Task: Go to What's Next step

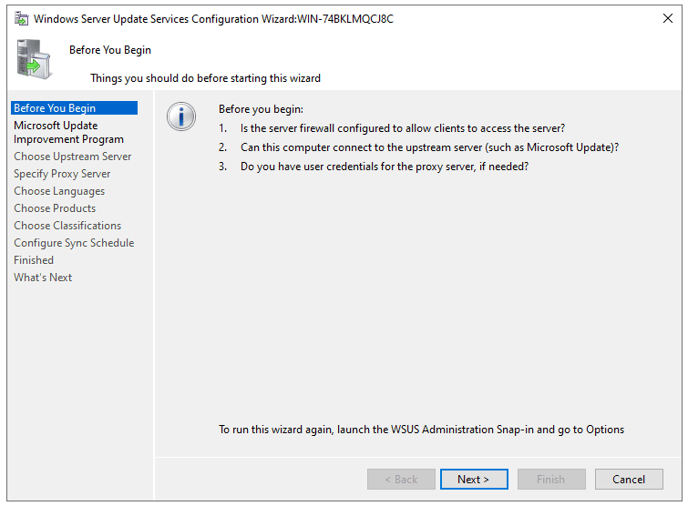Action: [43, 278]
